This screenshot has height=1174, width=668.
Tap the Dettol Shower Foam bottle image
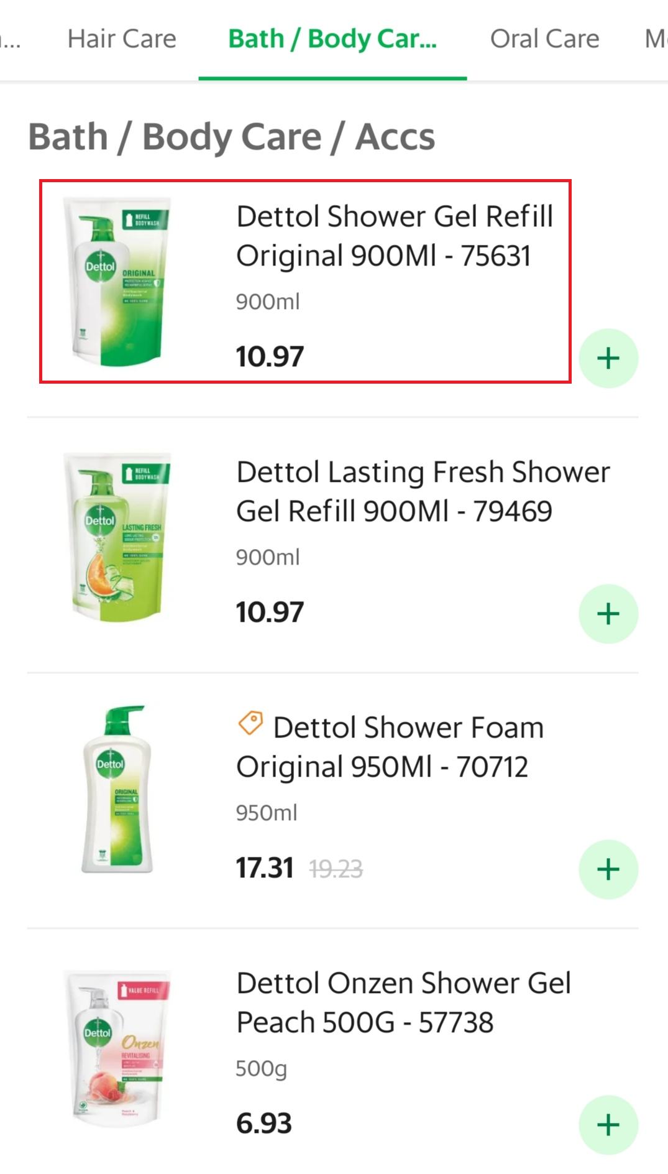pyautogui.click(x=117, y=790)
